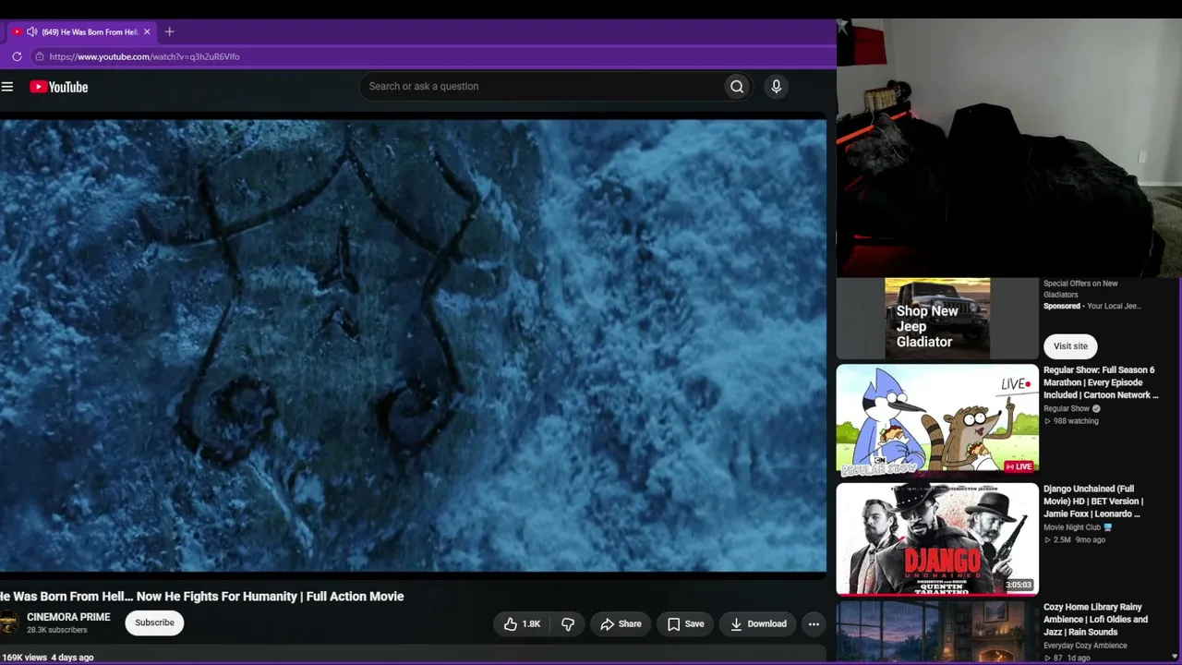Open Regular Show: Full Season 6 Marathon title
The image size is (1182, 665).
point(1101,382)
